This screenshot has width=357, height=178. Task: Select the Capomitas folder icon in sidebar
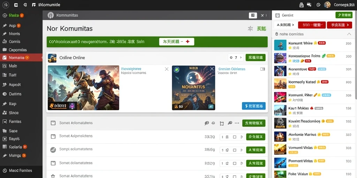click(x=4, y=50)
